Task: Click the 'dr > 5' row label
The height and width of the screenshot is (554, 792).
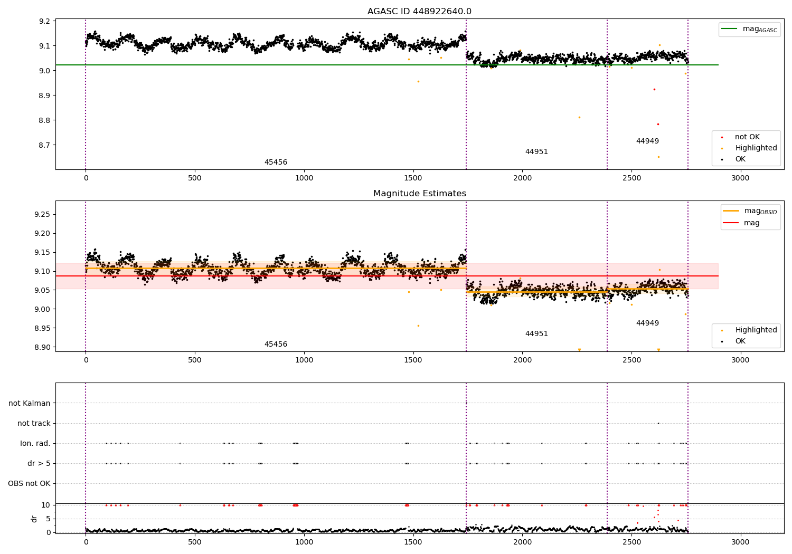Action: click(x=39, y=464)
